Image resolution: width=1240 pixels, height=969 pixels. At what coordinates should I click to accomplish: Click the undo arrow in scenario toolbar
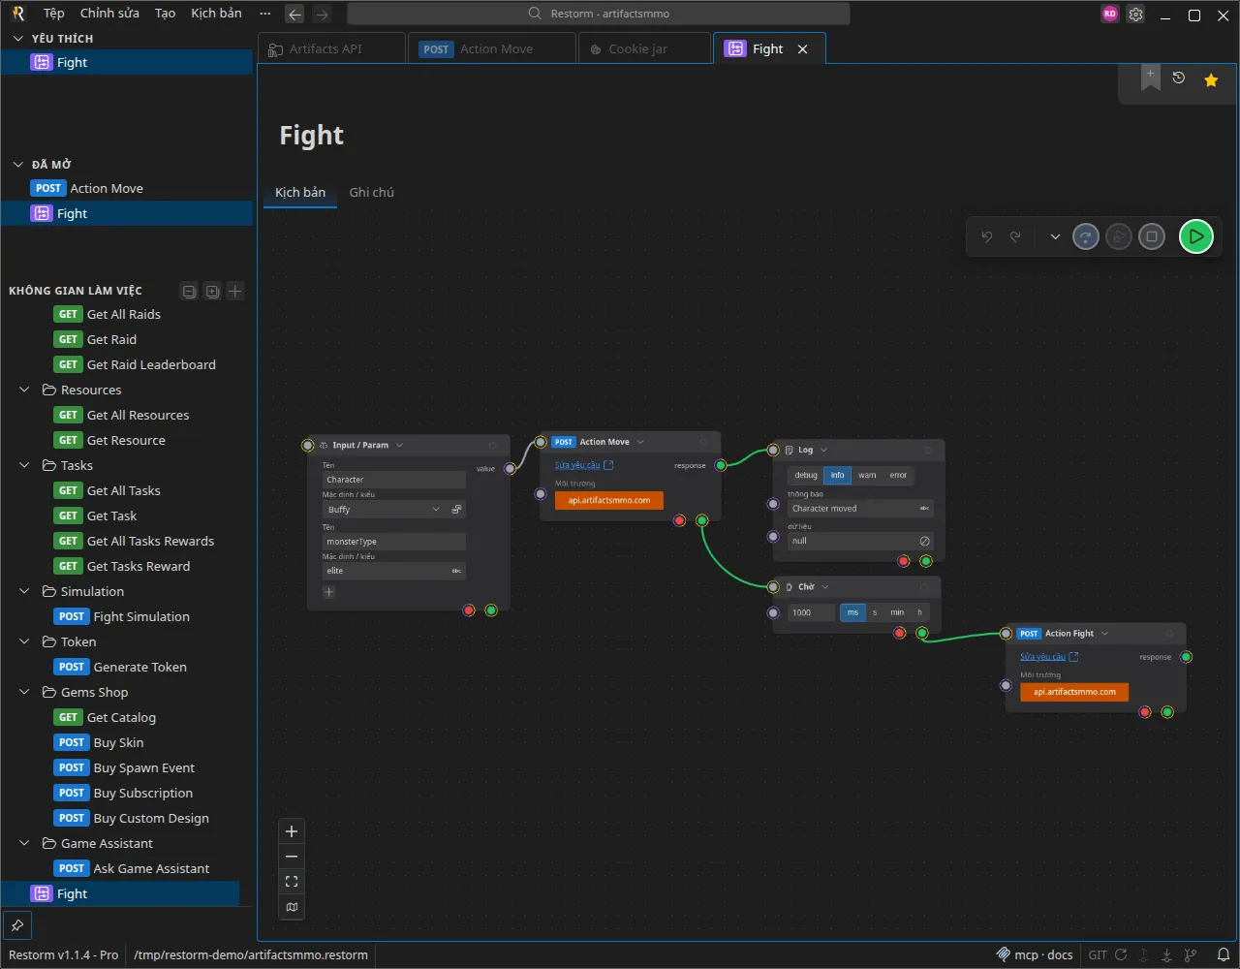pos(987,236)
